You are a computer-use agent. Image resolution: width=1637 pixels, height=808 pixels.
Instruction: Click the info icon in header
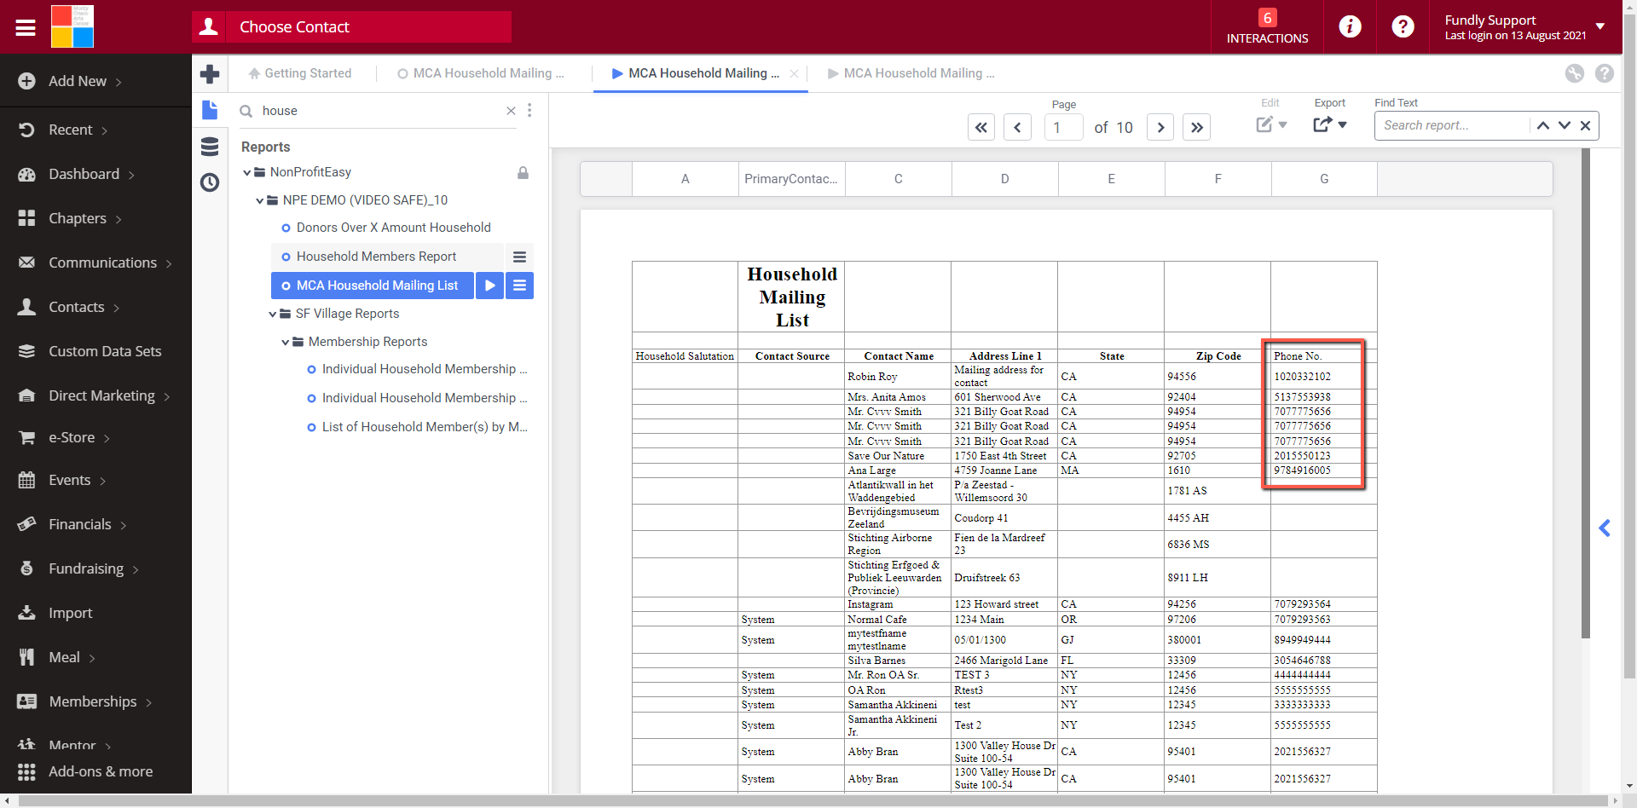click(1350, 27)
